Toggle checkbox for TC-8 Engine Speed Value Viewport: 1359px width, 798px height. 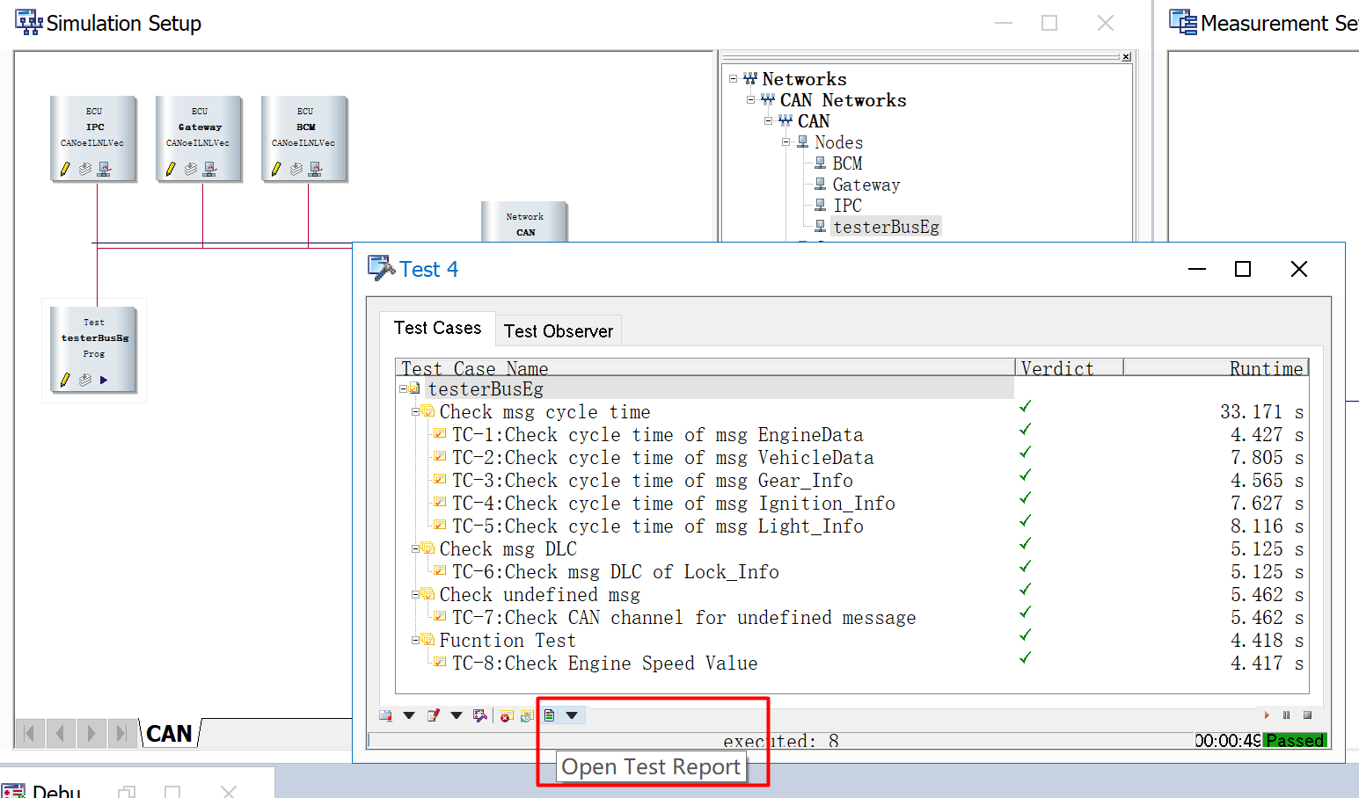tap(441, 662)
